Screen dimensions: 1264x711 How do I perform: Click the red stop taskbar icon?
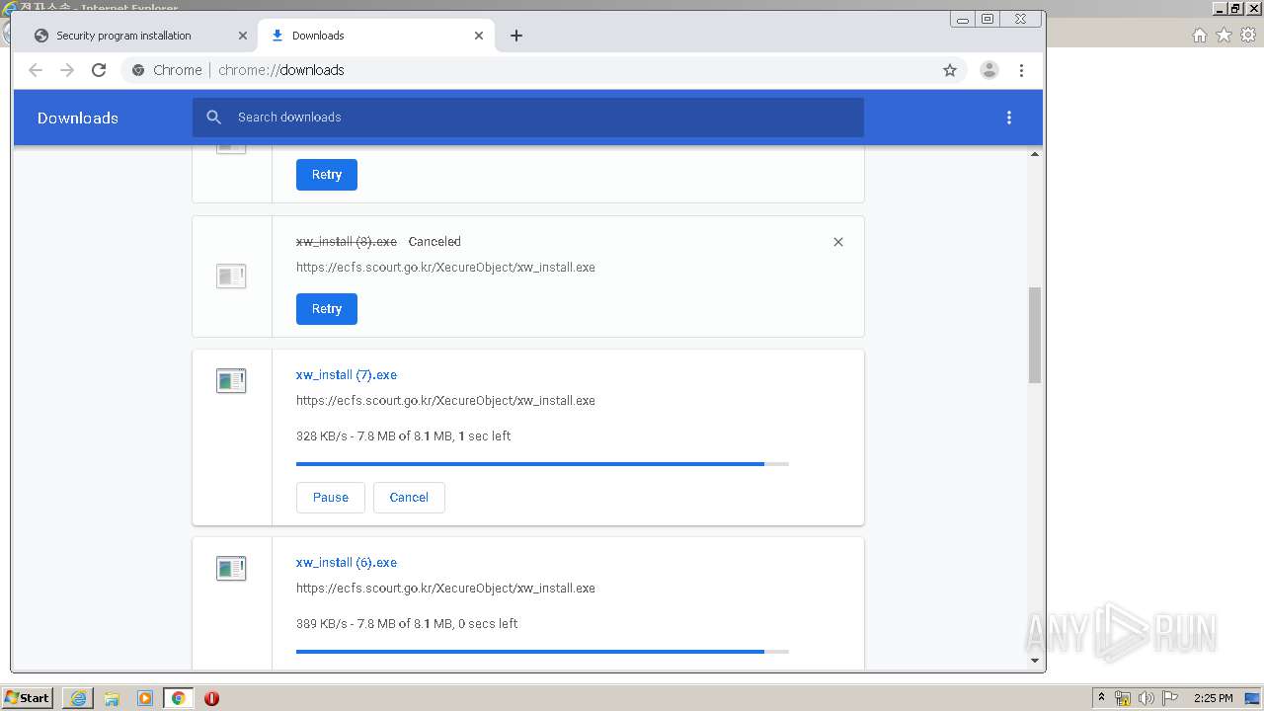(211, 698)
